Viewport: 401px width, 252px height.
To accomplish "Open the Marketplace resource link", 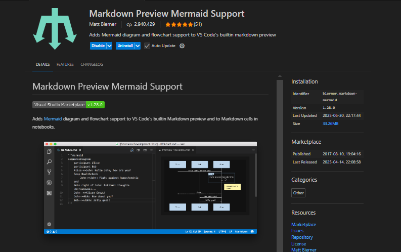I will click(x=303, y=225).
